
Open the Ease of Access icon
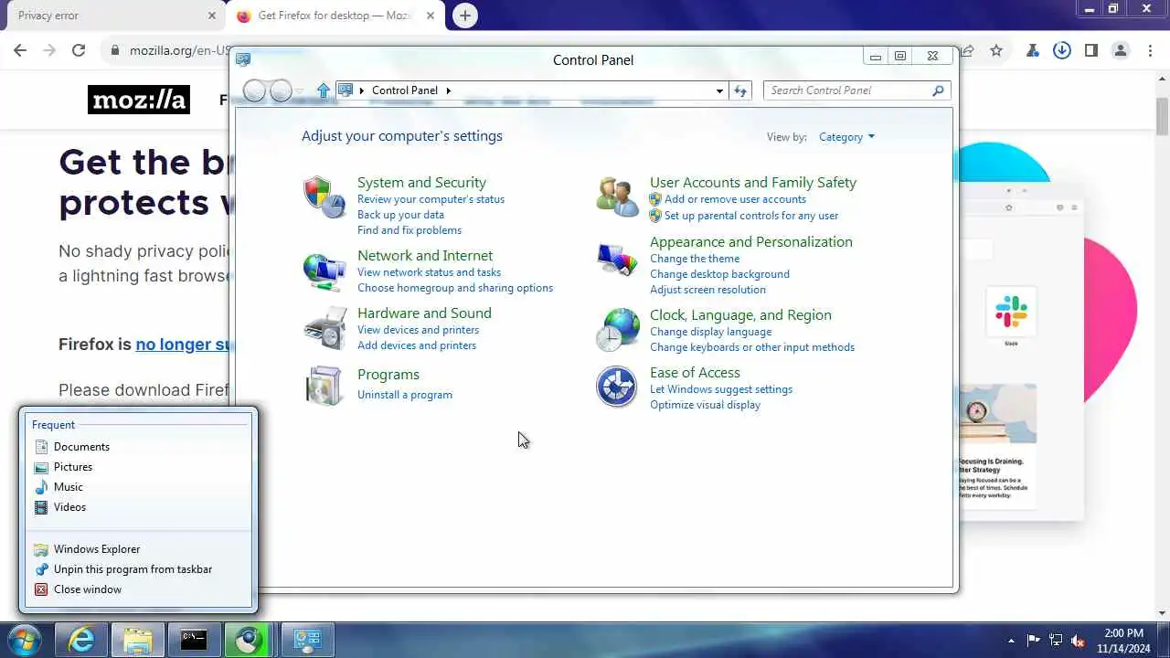[617, 387]
